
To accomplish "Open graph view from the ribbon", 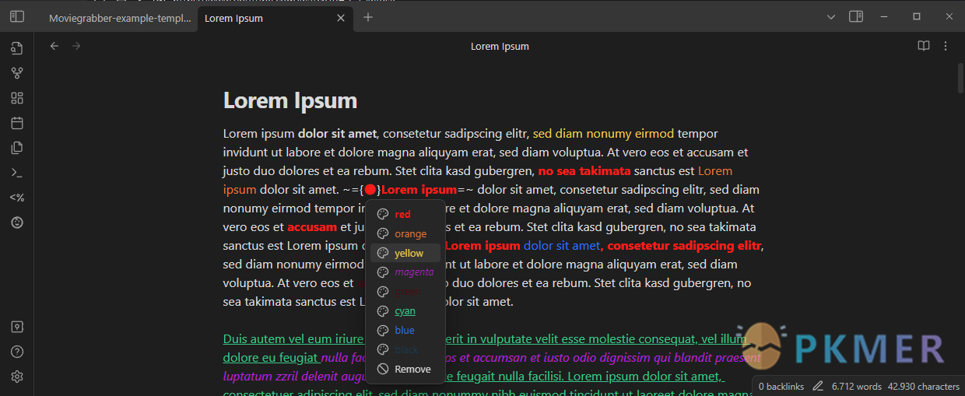I will (x=17, y=73).
